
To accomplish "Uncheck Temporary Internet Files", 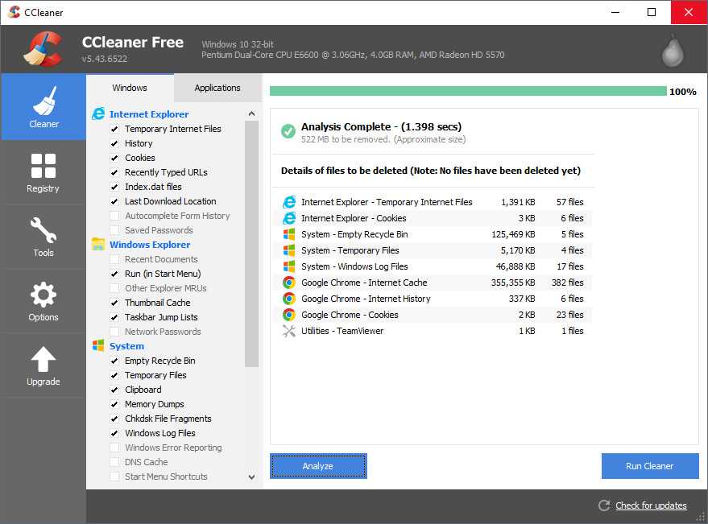I will tap(114, 129).
